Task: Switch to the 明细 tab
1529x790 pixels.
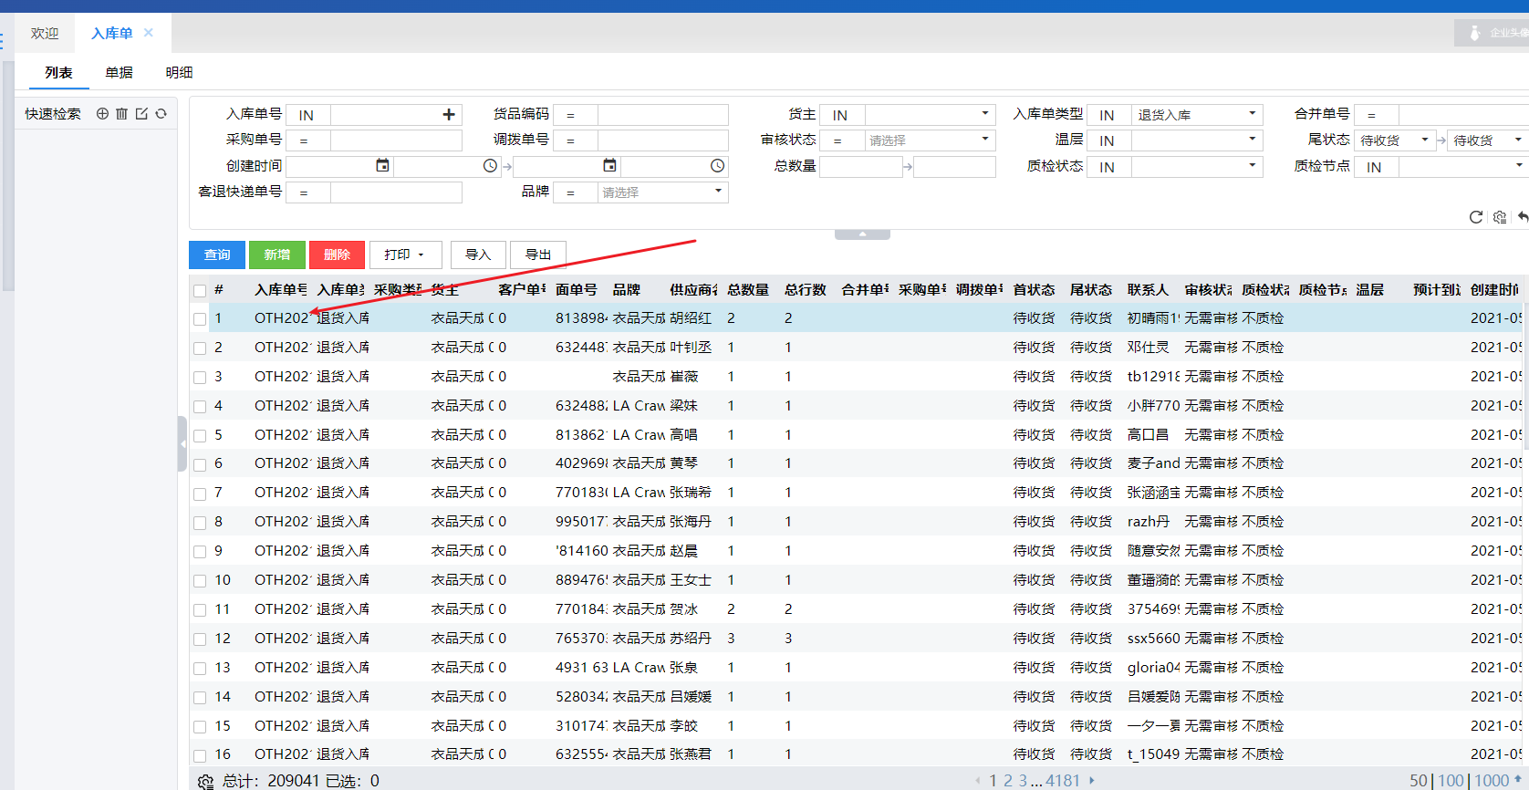Action: pos(179,72)
